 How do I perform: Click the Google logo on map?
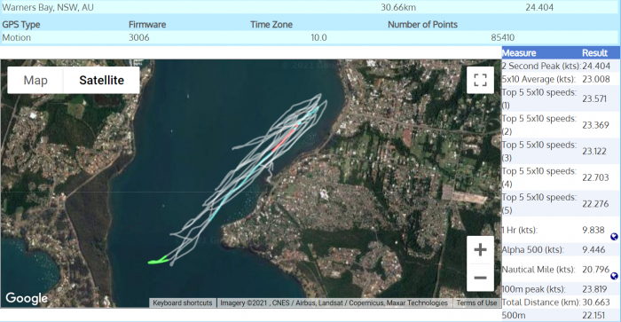27,298
